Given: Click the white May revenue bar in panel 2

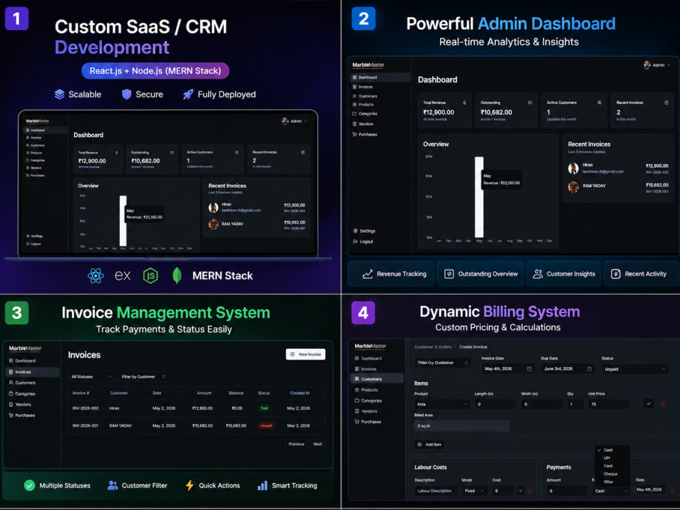Looking at the screenshot, I should pos(479,197).
